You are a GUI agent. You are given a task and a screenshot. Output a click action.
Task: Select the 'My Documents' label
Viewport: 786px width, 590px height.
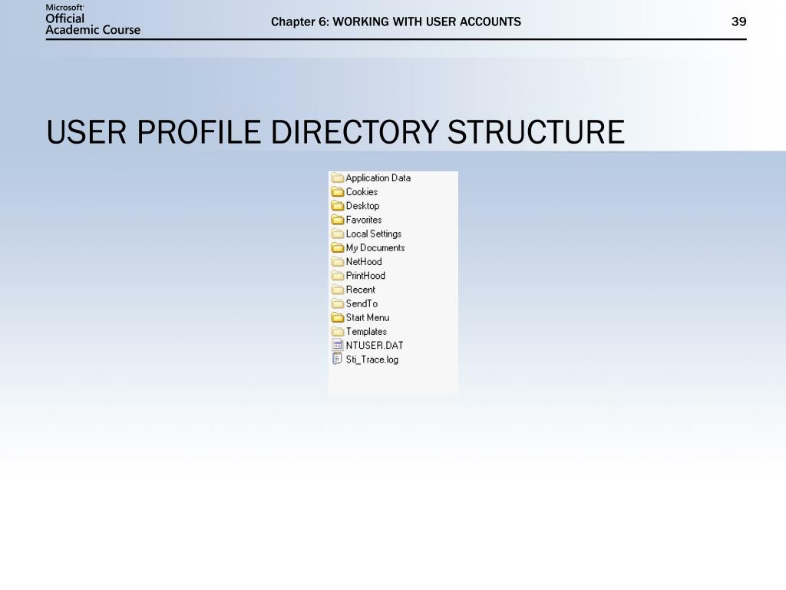[375, 248]
